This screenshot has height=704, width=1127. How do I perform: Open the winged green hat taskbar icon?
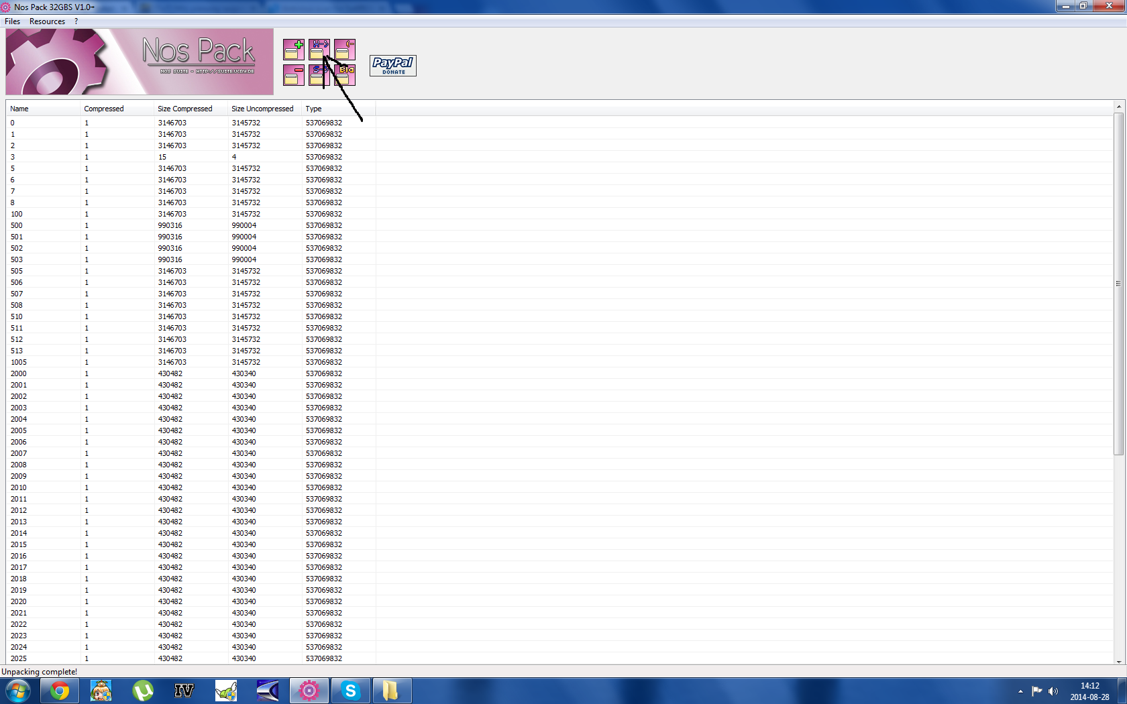226,691
